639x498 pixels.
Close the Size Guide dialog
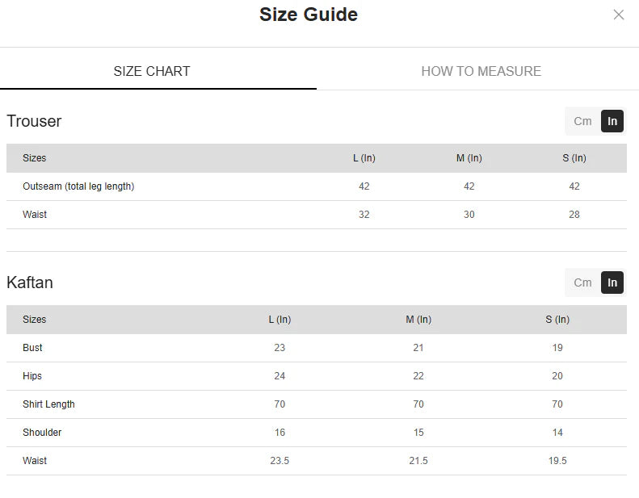(x=619, y=15)
